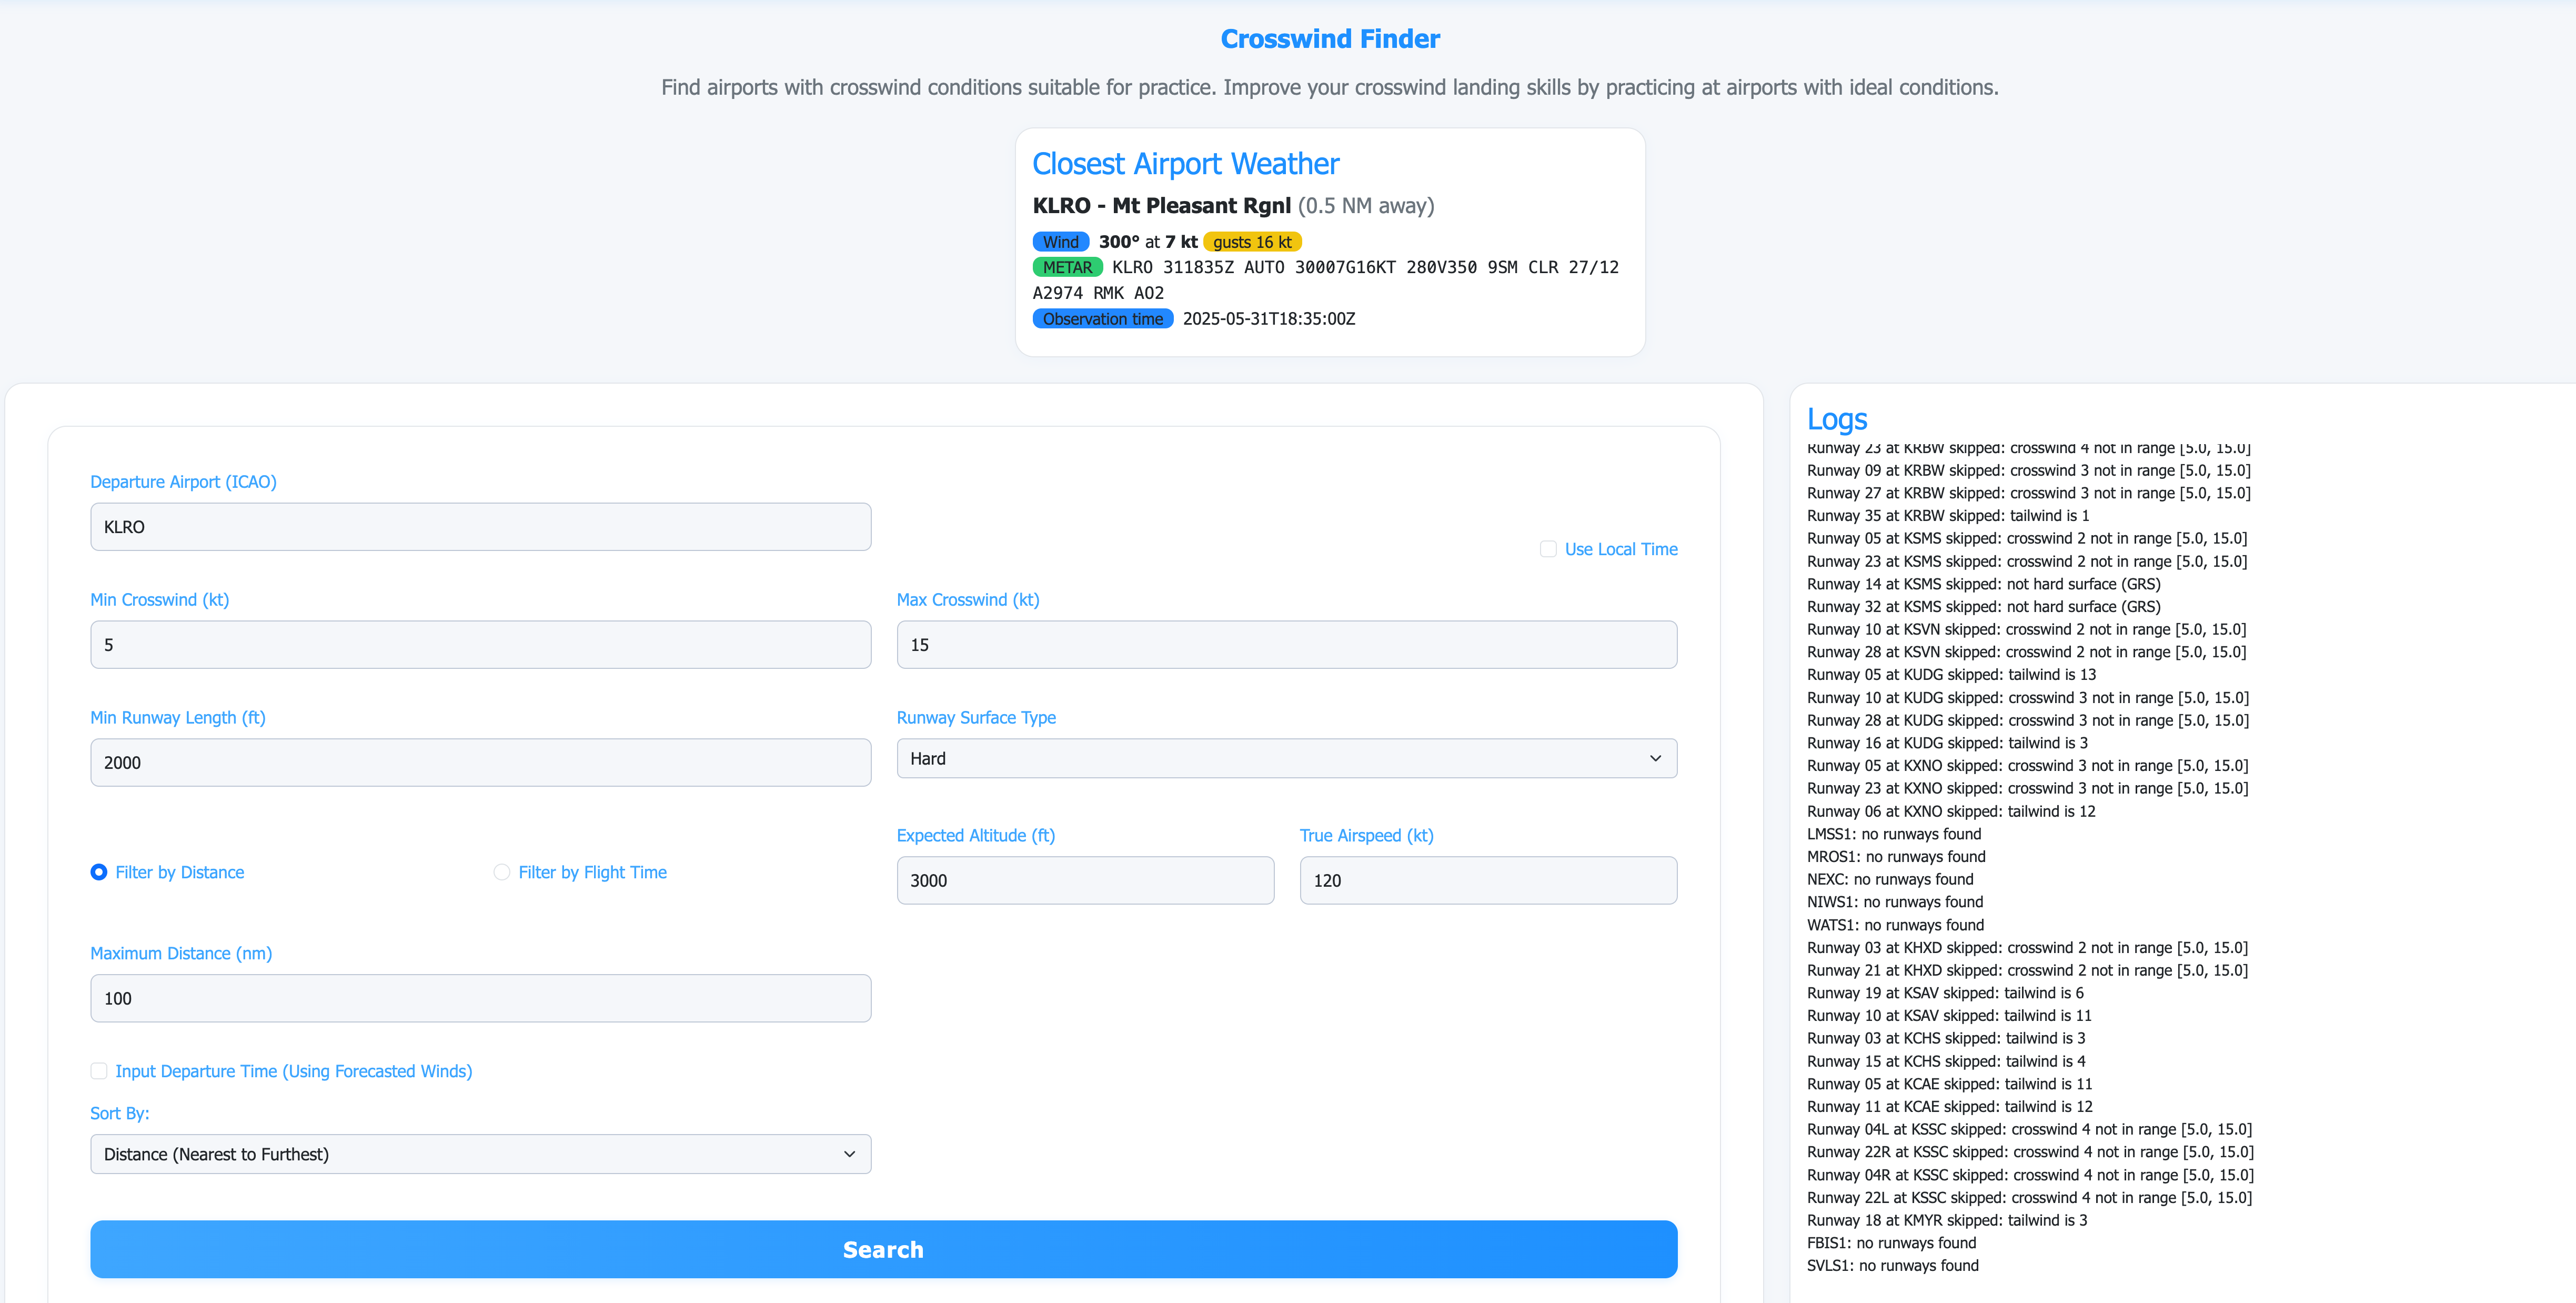Viewport: 2576px width, 1303px height.
Task: Select Filter by Flight Time radio
Action: [x=502, y=872]
